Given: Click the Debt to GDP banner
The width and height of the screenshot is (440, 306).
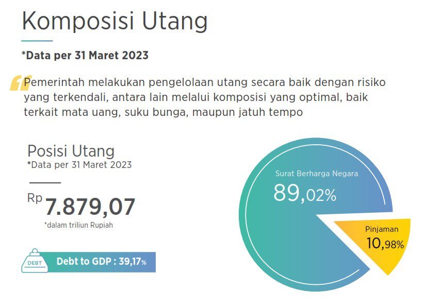Looking at the screenshot, I should tap(102, 262).
